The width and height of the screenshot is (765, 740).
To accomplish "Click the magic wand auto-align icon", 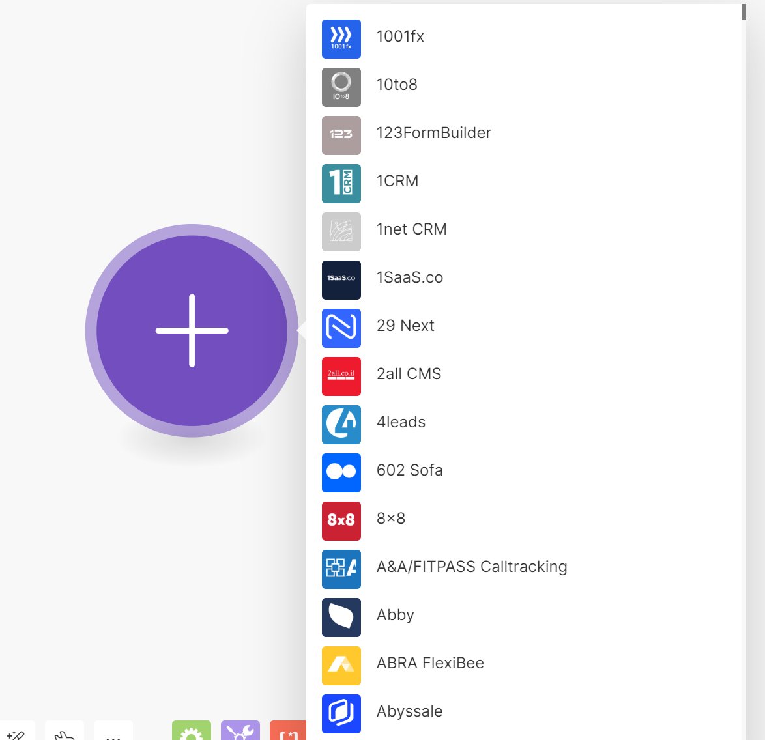I will (16, 730).
